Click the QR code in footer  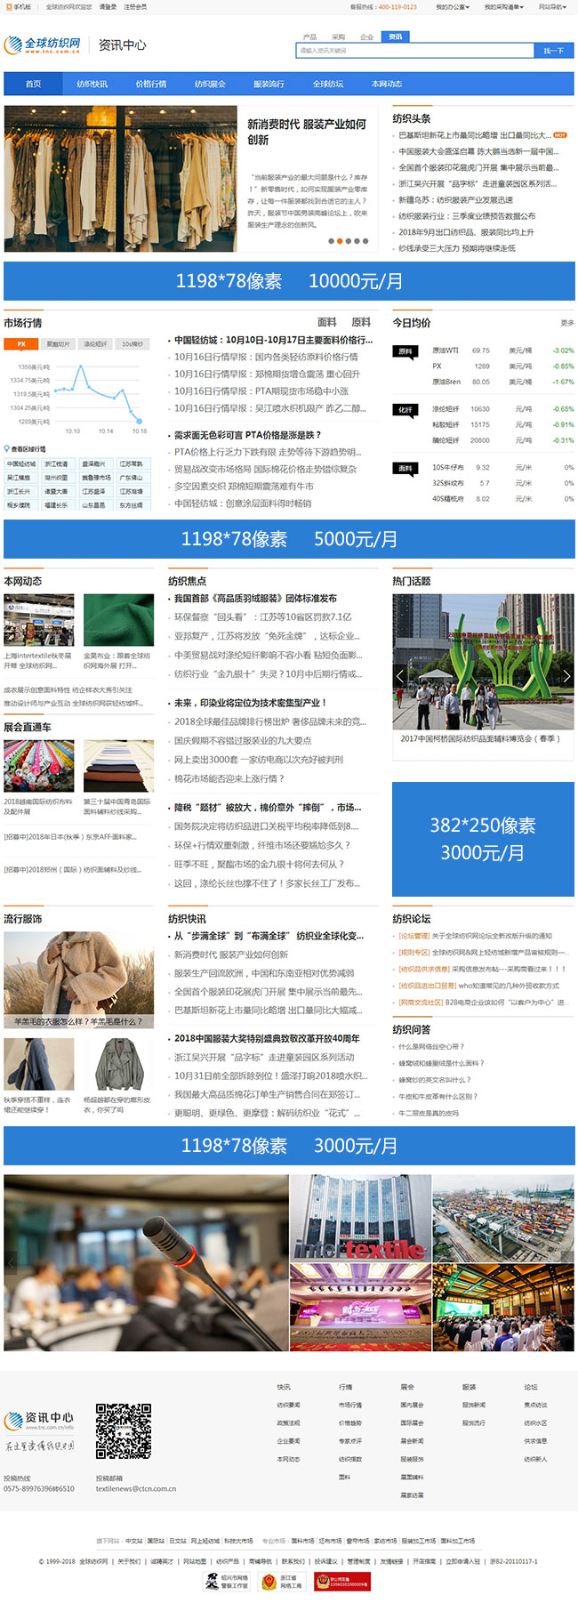(x=123, y=1431)
